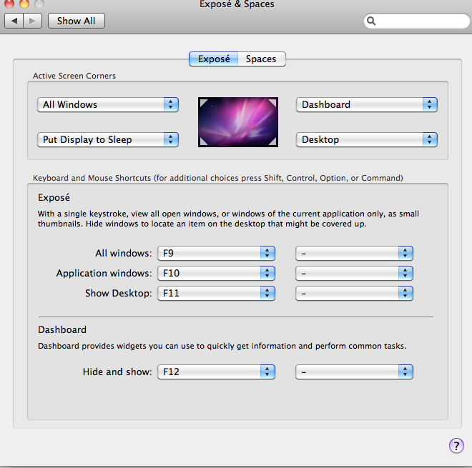Screen dimensions: 472x468
Task: Switch to the Exposé tab
Action: [x=214, y=59]
